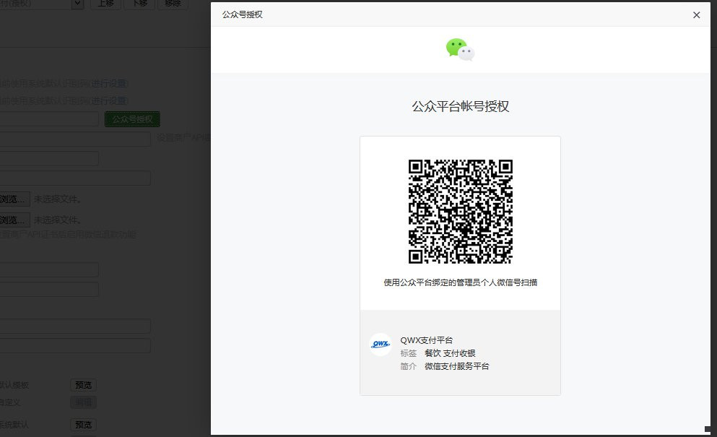Image resolution: width=717 pixels, height=437 pixels.
Task: Click the QWX支付平台 name text
Action: (x=426, y=340)
